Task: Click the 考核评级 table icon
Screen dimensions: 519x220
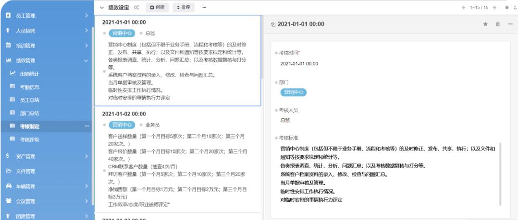Action: click(12, 139)
